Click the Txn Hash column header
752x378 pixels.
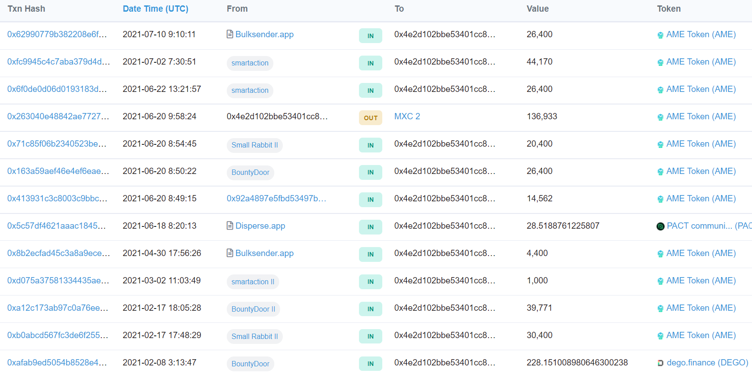tap(26, 9)
